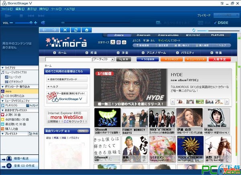Switch to the mora win tab
241x175 pixels.
(x=144, y=35)
